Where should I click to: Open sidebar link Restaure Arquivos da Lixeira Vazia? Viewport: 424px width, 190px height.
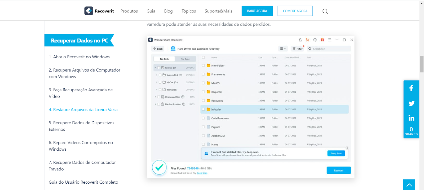[83, 110]
